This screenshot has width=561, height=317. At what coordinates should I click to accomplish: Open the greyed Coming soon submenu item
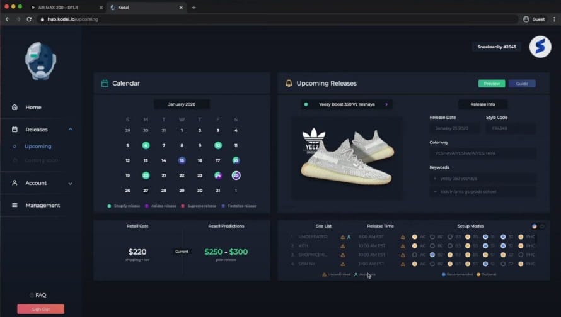pyautogui.click(x=41, y=160)
